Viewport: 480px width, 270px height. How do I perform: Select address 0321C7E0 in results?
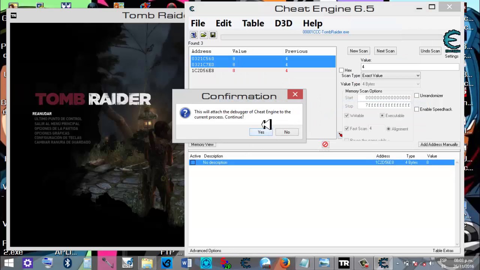point(263,64)
